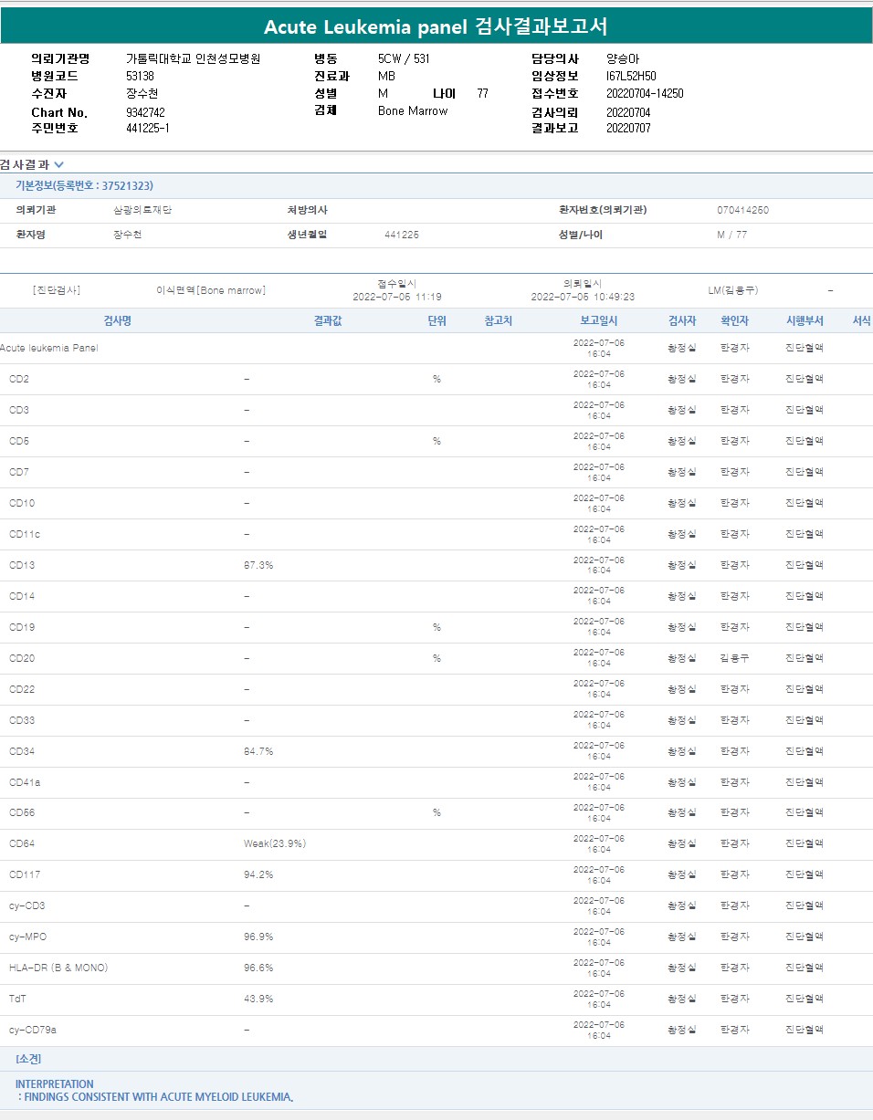Screen dimensions: 873x1120
Task: Click the 검사자 column header
Action: pos(681,320)
